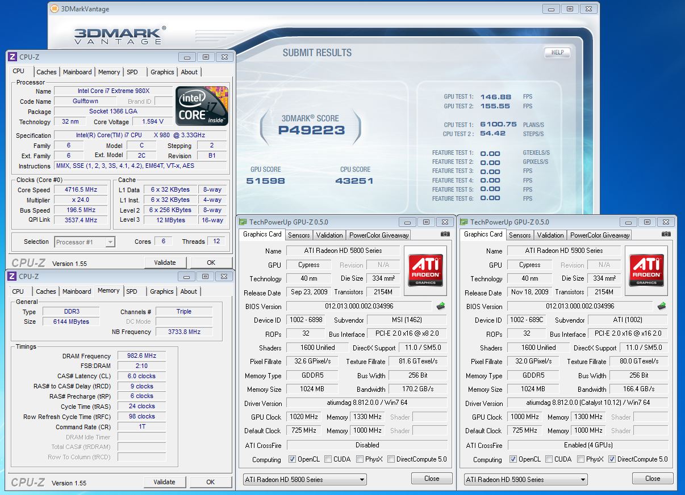The image size is (685, 495).
Task: Open the ATI Radeon HD 5900 Series dropdown
Action: click(526, 479)
